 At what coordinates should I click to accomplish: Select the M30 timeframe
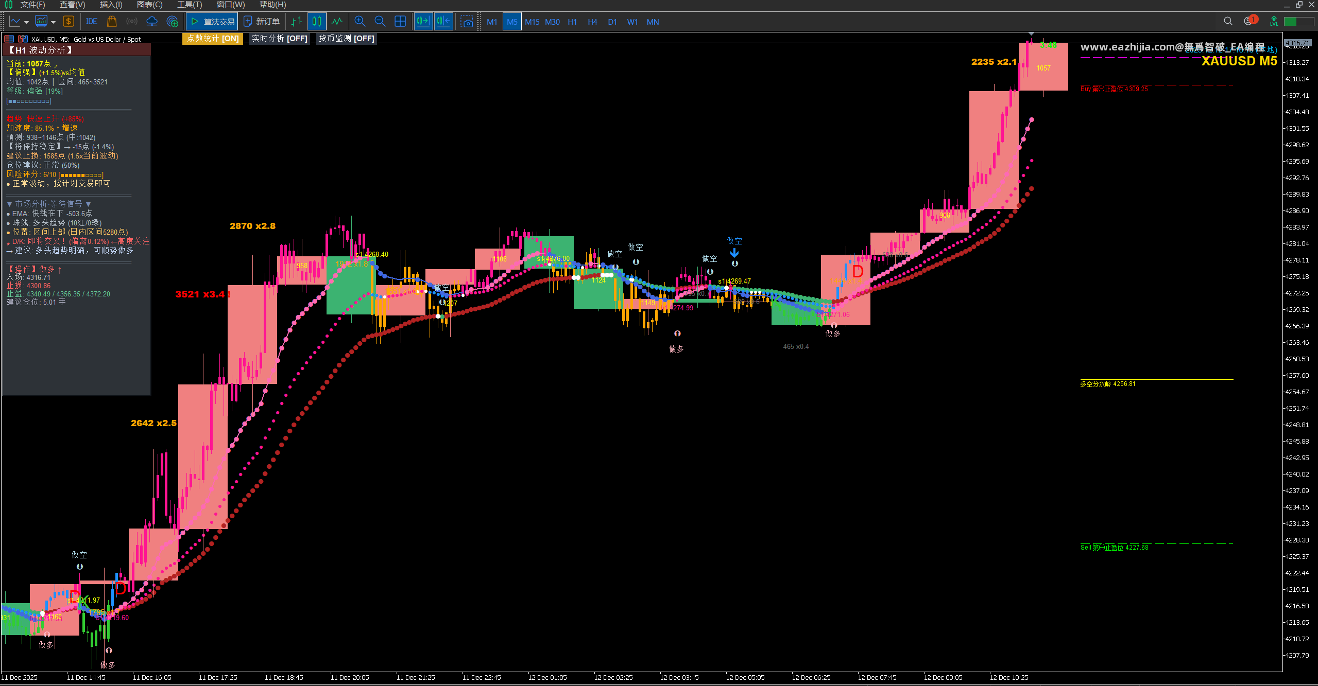click(552, 22)
